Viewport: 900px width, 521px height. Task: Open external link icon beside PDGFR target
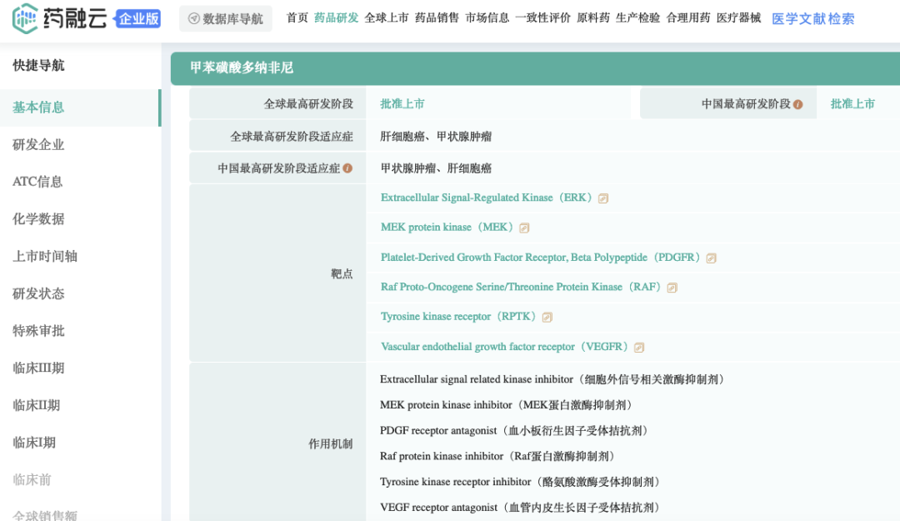(x=711, y=258)
